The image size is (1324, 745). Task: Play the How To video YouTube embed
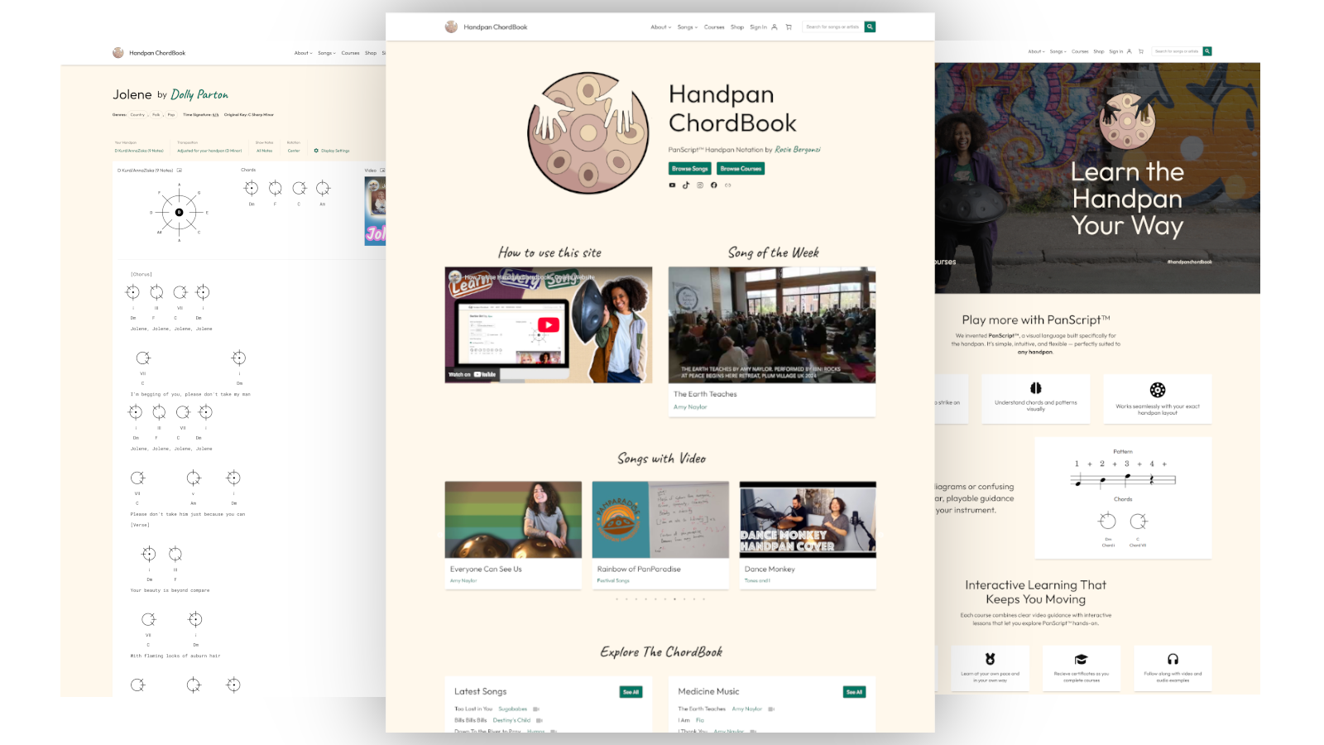(x=548, y=324)
